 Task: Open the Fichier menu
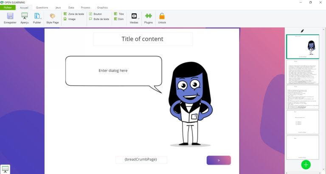coord(8,8)
